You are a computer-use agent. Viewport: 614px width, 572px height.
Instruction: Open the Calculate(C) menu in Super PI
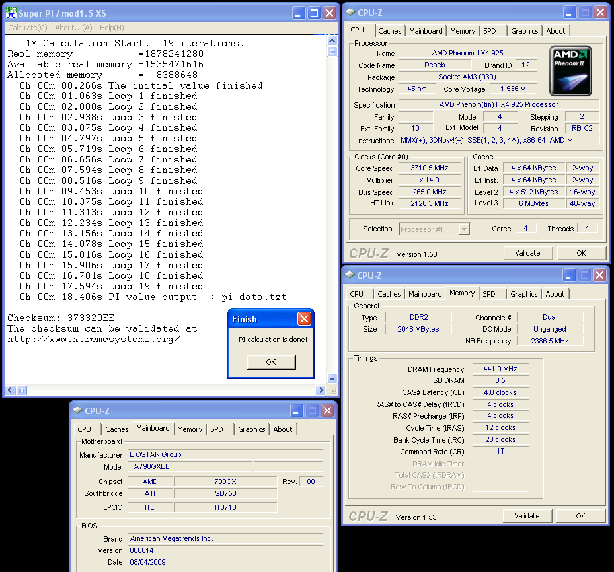point(28,28)
